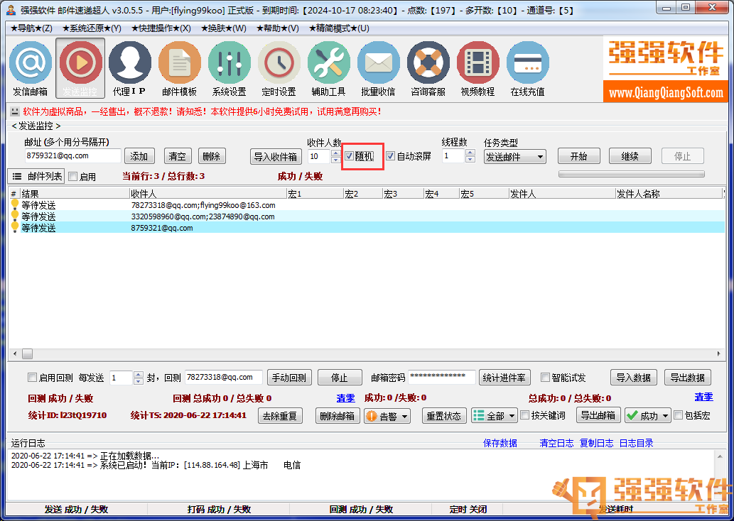Click the 回测 address field 78273318@qq.com
This screenshot has width=734, height=521.
coord(223,377)
